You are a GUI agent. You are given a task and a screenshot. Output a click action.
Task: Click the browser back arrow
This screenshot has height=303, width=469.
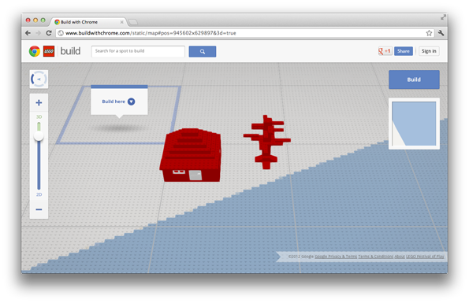(x=28, y=33)
